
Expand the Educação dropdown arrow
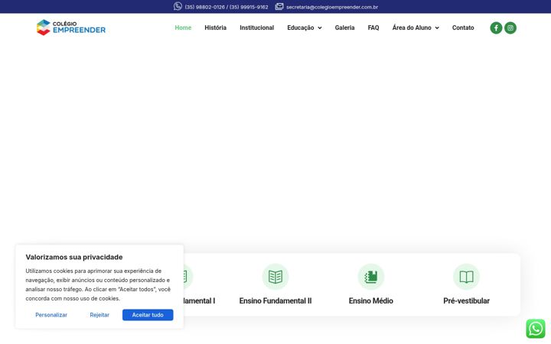pyautogui.click(x=320, y=28)
